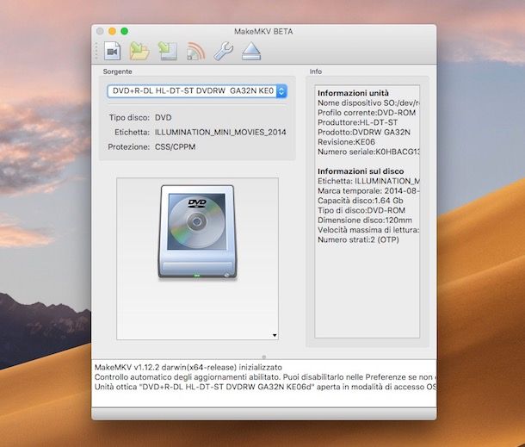
Task: Click the Sorgente group label
Action: [x=118, y=71]
